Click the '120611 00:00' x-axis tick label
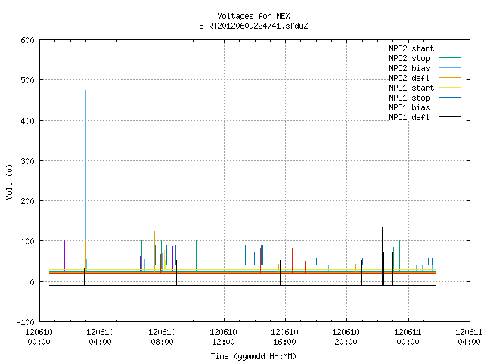484x363 pixels. coord(408,337)
